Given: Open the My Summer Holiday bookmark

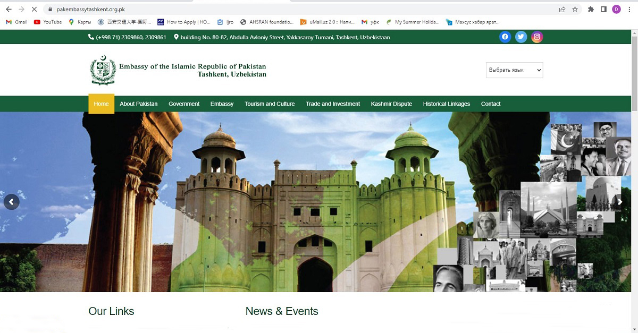Looking at the screenshot, I should click(x=413, y=22).
